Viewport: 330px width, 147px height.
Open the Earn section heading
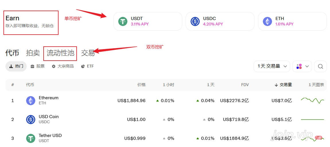coord(12,18)
